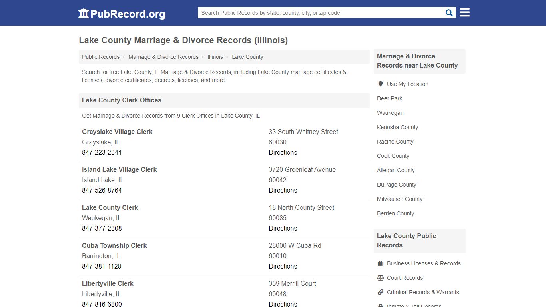
Task: Go to the Illinois breadcrumb link
Action: pyautogui.click(x=215, y=57)
